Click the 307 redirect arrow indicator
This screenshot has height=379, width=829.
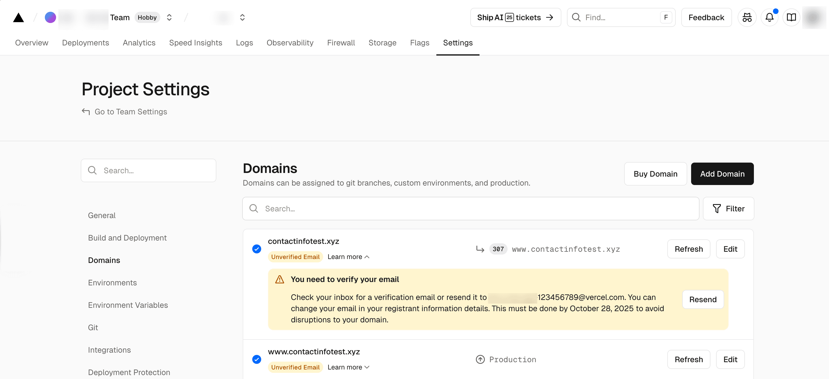coord(480,249)
